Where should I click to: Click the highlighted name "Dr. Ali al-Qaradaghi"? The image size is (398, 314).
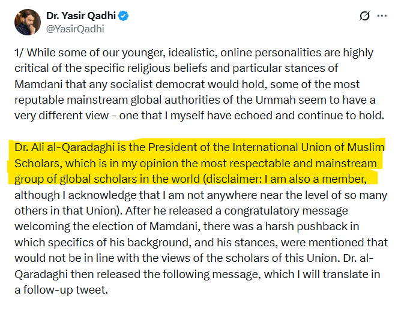[x=65, y=147]
